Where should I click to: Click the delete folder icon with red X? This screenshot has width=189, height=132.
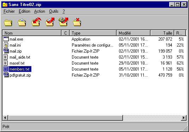77,22
